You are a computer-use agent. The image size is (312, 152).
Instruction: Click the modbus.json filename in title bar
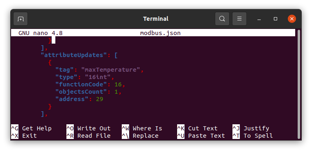point(160,33)
